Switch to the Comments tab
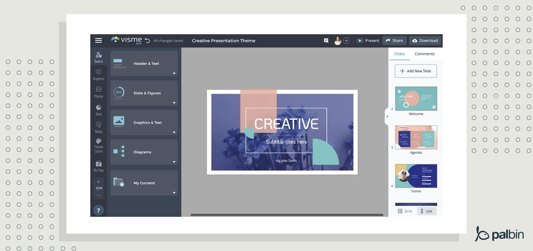533x251 pixels. click(x=425, y=54)
